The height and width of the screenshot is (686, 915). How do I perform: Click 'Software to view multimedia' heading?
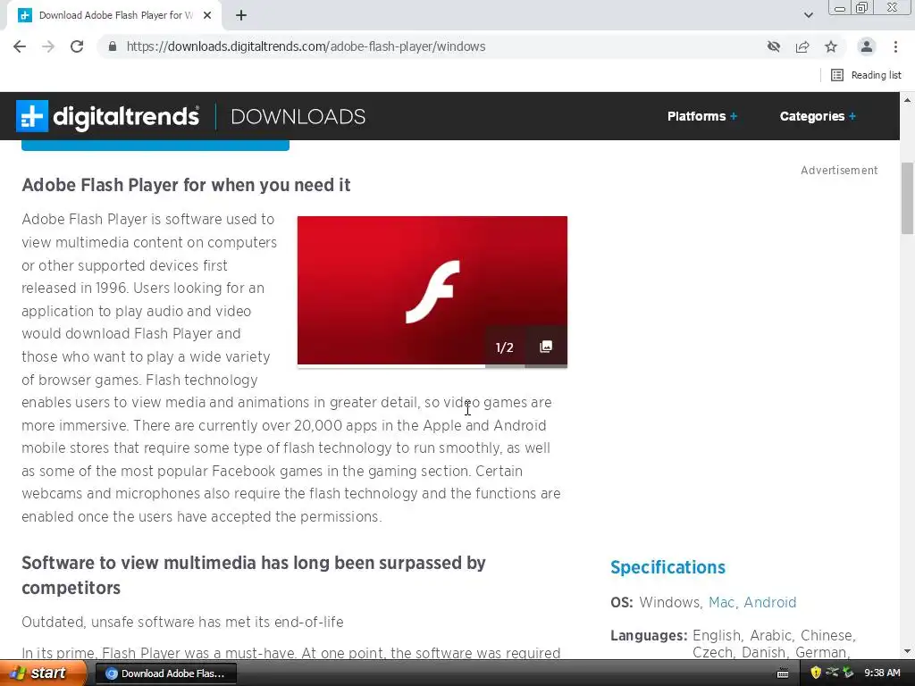pyautogui.click(x=253, y=575)
